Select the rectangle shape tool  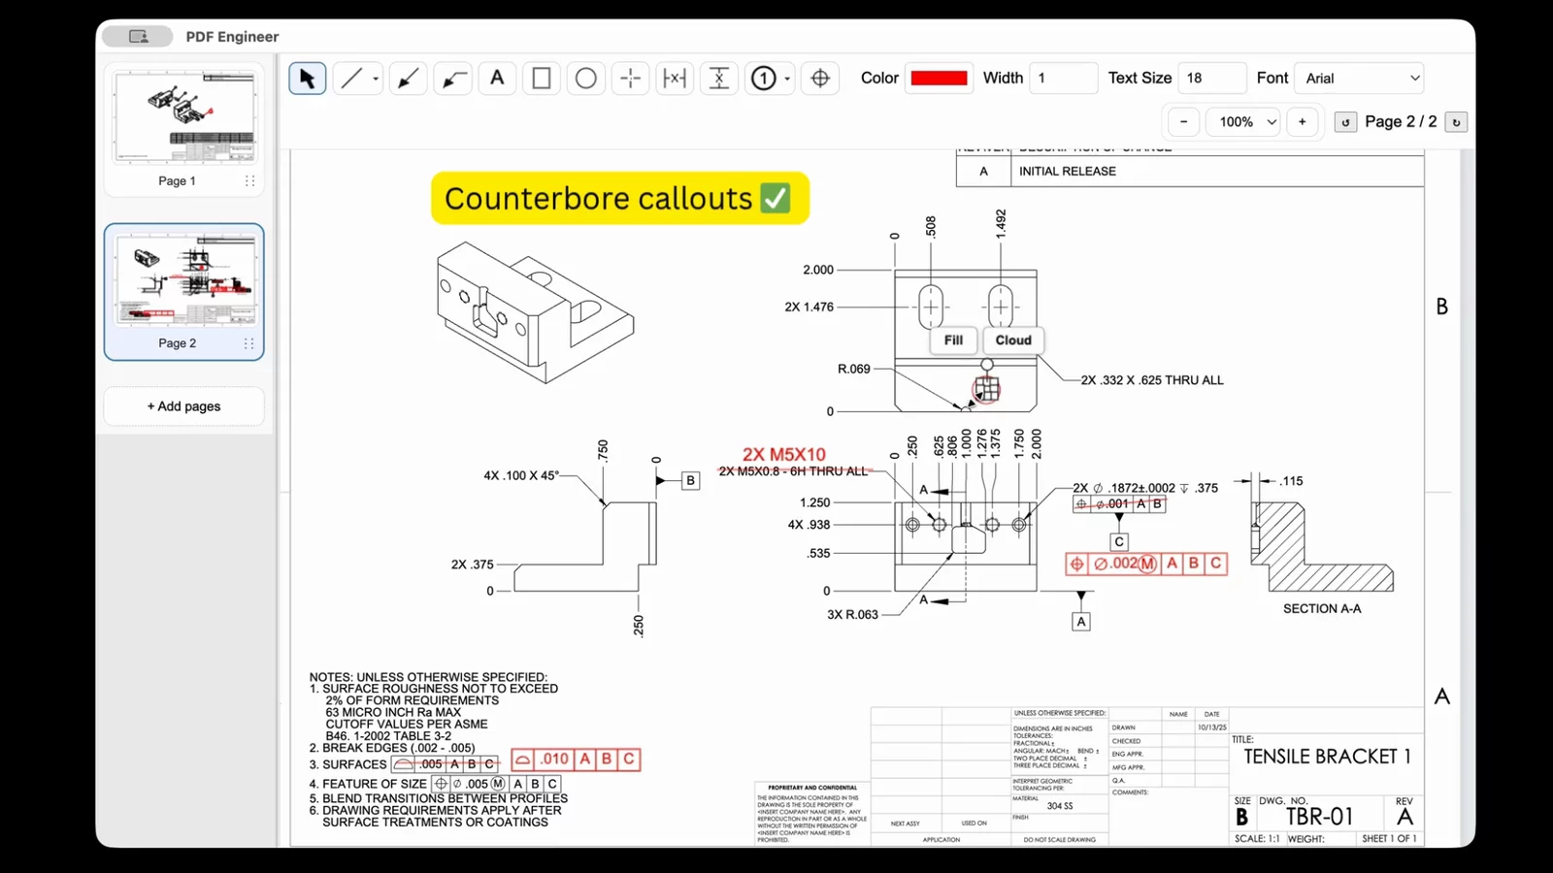[x=542, y=78]
